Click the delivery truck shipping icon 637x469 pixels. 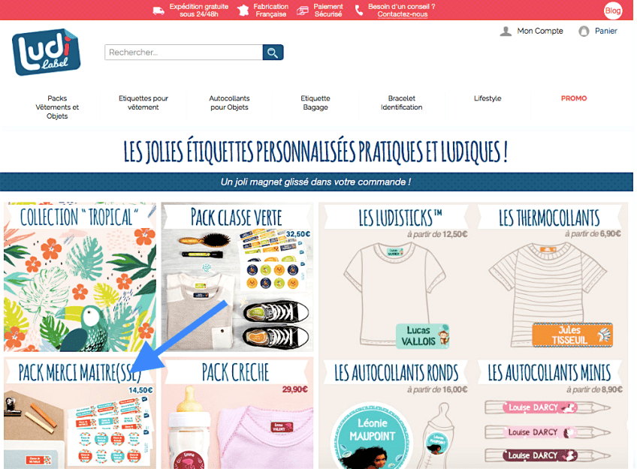pos(158,11)
